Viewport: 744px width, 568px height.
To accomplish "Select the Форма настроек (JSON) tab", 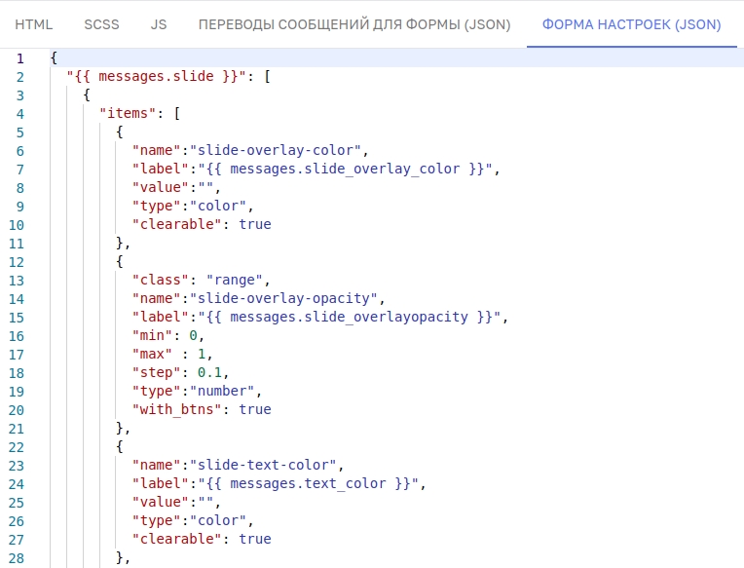I will click(632, 24).
